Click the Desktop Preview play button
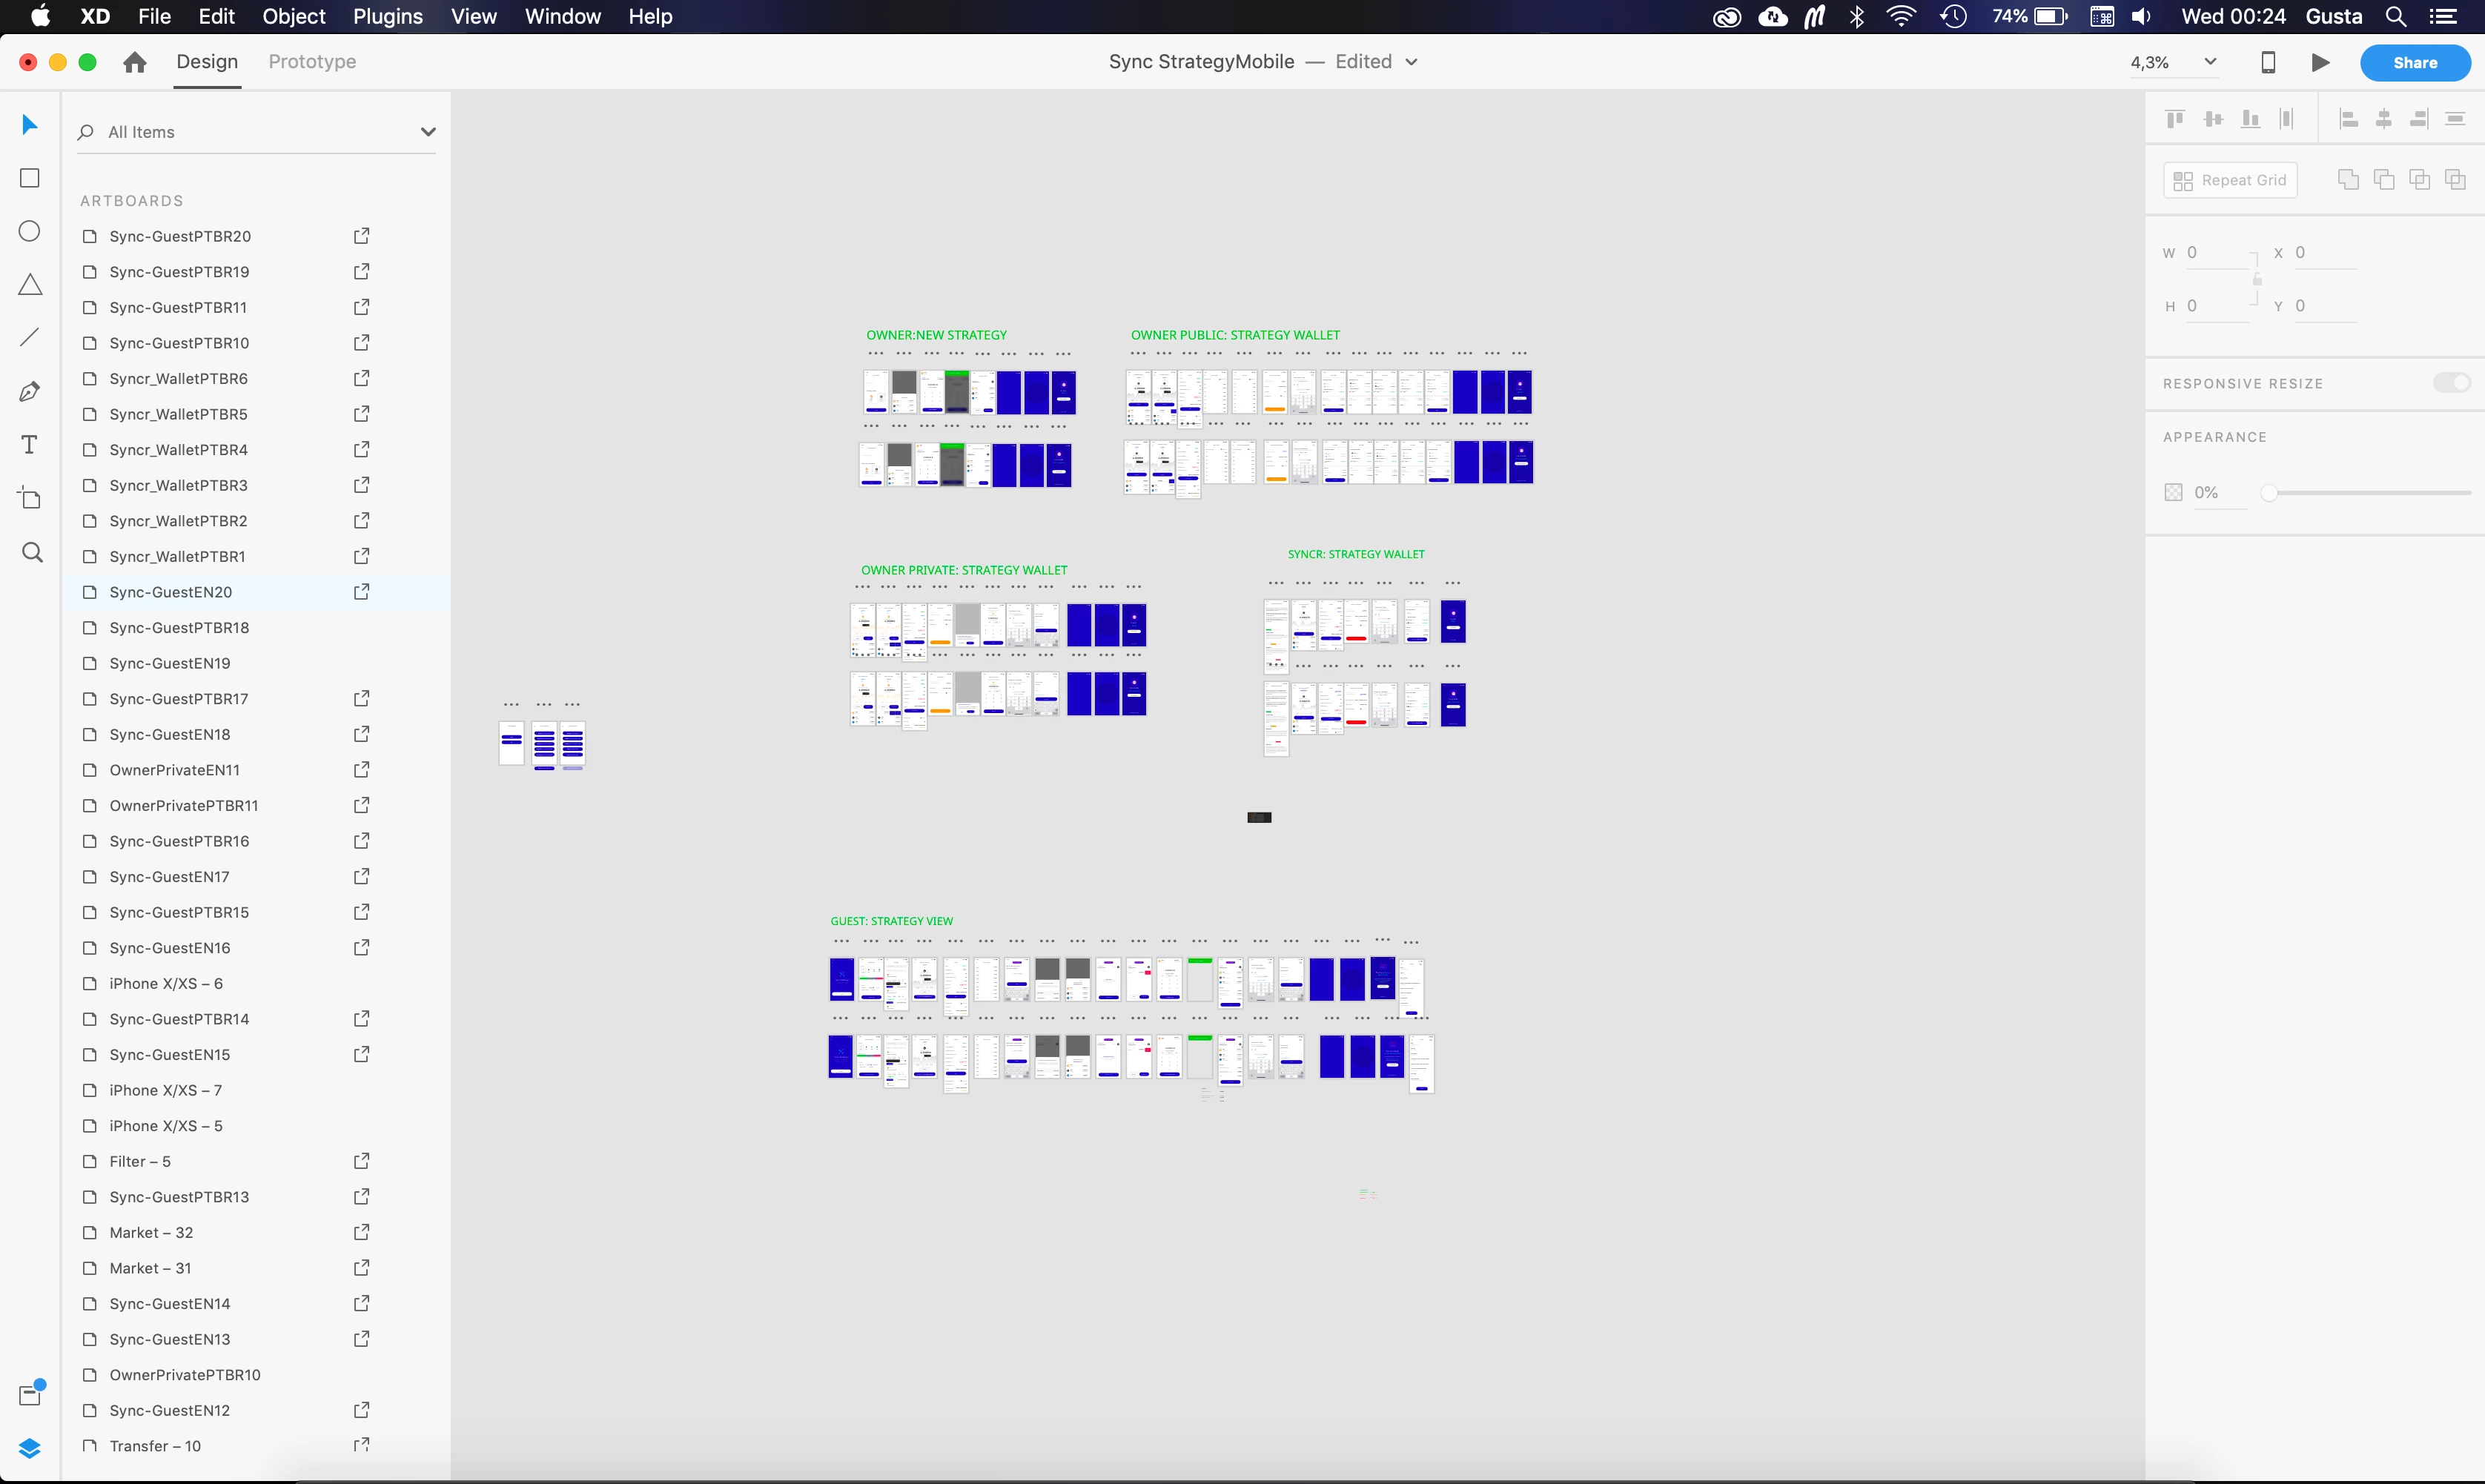Image resolution: width=2485 pixels, height=1484 pixels. [2320, 62]
